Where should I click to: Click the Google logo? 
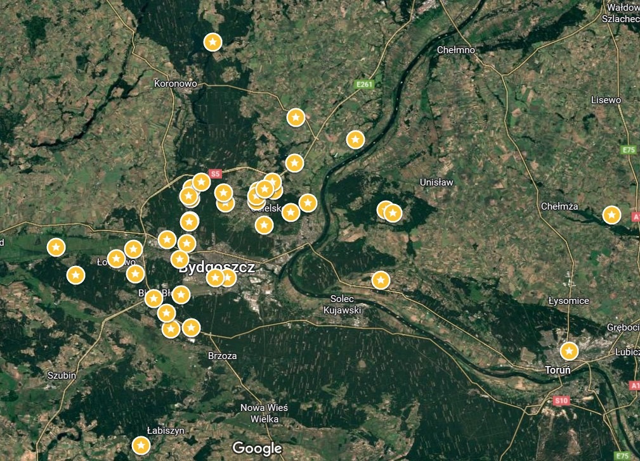(256, 448)
